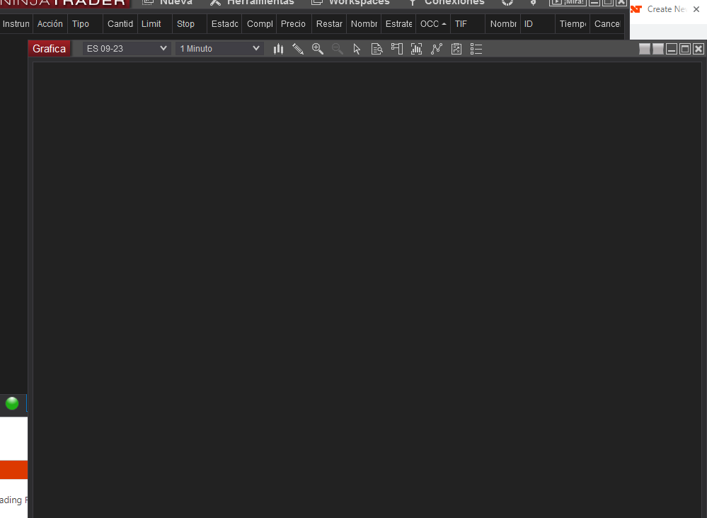This screenshot has width=707, height=518.
Task: Maximize the Grafica chart window
Action: pyautogui.click(x=685, y=49)
